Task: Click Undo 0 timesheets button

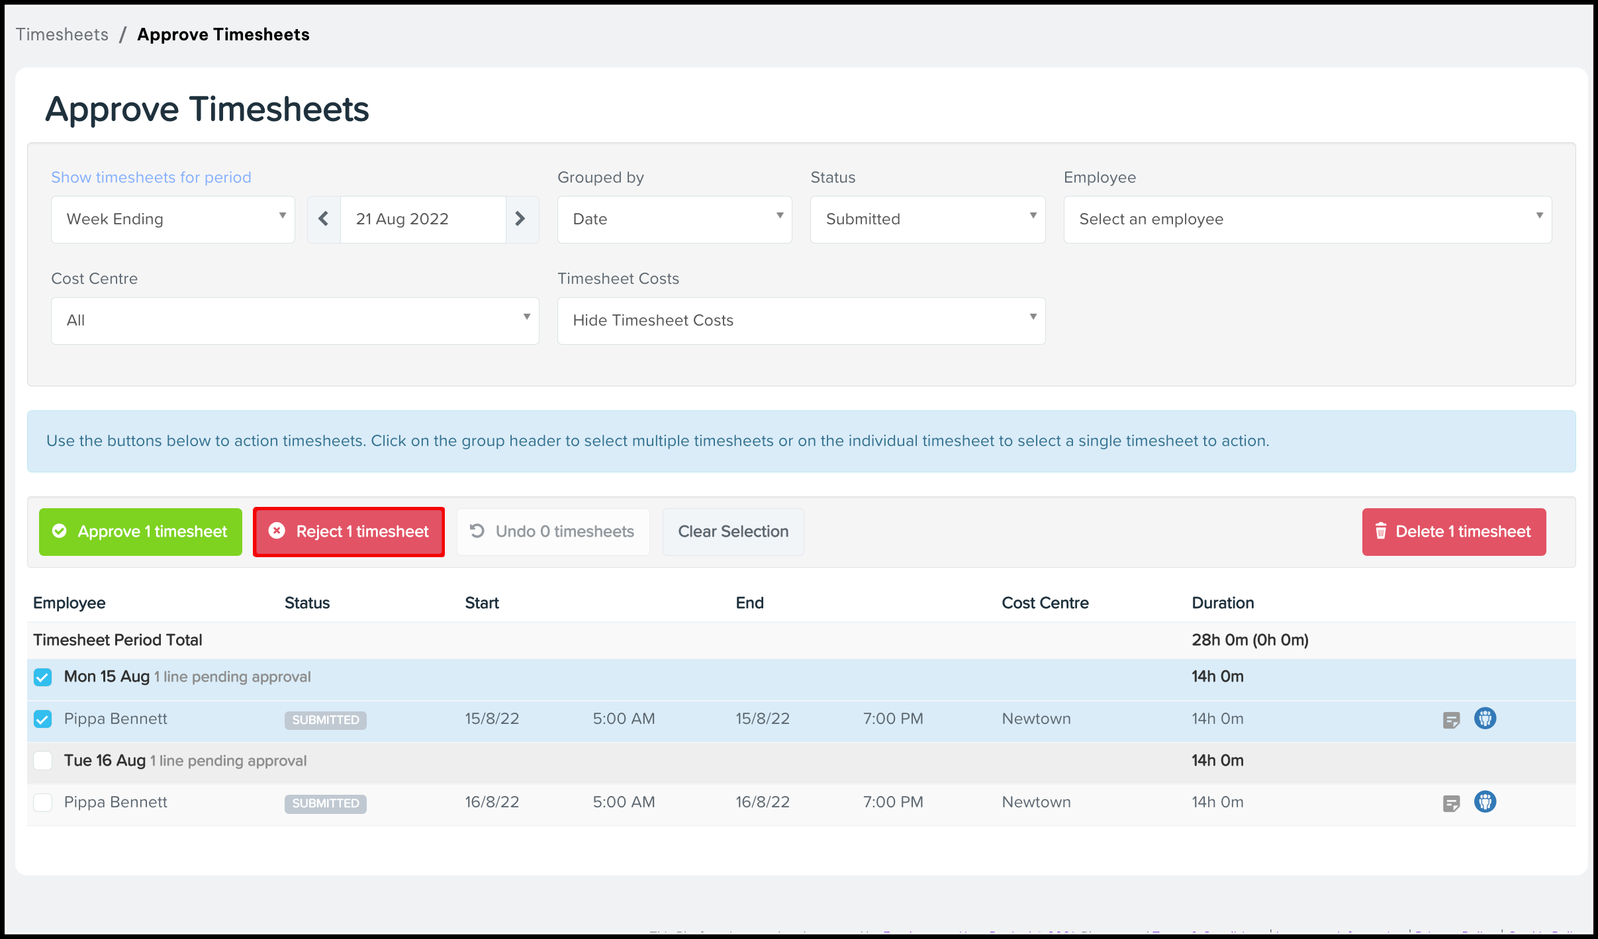Action: click(x=553, y=532)
